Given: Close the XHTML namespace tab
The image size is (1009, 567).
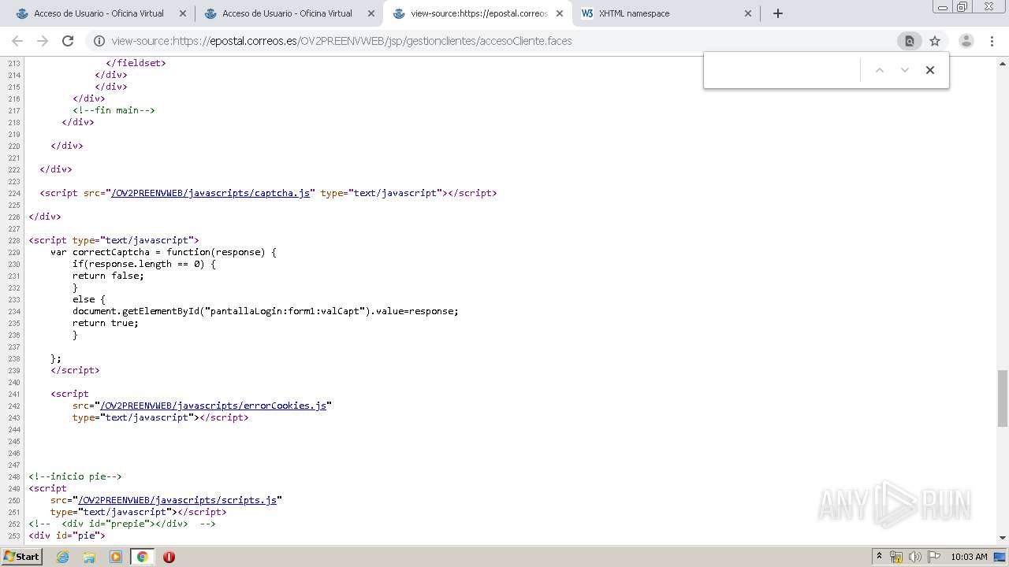Looking at the screenshot, I should (x=748, y=13).
